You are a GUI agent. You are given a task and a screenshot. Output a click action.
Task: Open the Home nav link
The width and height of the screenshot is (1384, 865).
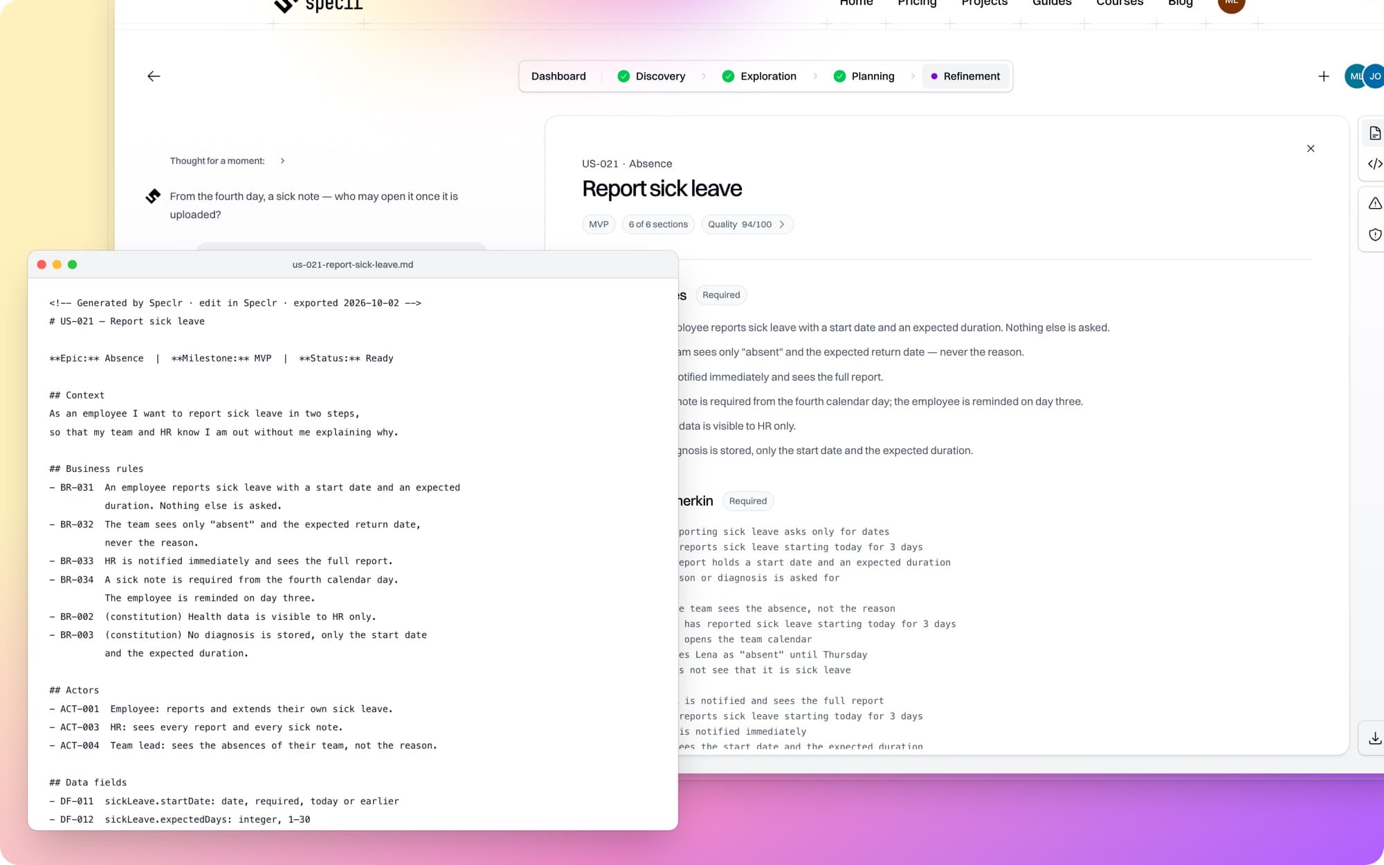[856, 3]
